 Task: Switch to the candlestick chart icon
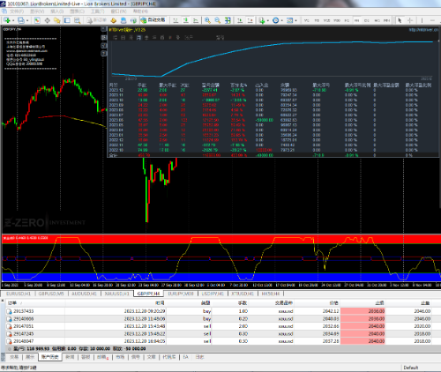tap(186, 20)
